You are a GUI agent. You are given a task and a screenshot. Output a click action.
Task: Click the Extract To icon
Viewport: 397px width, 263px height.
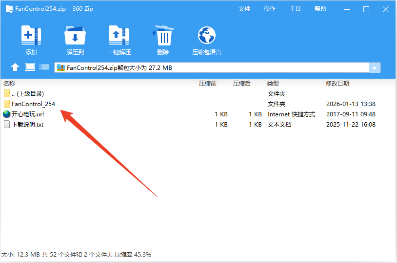(x=75, y=36)
